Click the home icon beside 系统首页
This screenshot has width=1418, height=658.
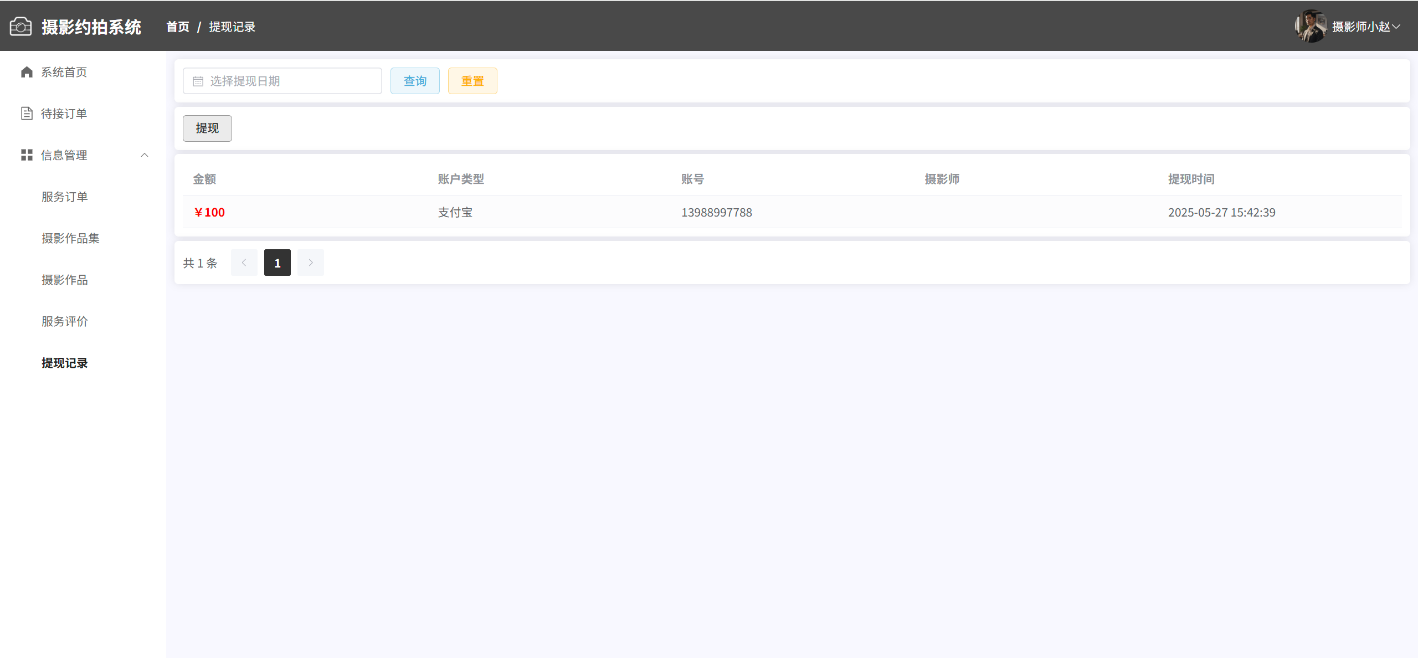[x=27, y=72]
